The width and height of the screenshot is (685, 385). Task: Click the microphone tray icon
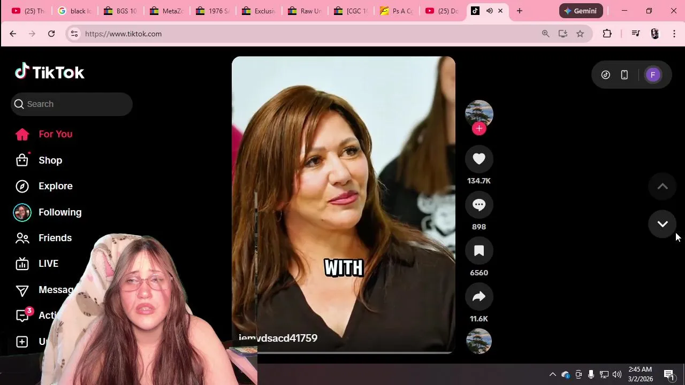[591, 374]
